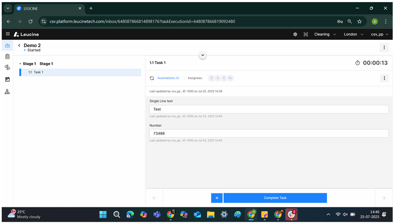The image size is (393, 223).
Task: Open the clipboard checklist sidebar icon
Action: [7, 56]
